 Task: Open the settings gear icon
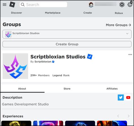coord(130,4)
